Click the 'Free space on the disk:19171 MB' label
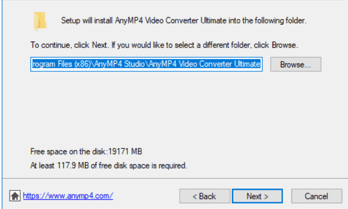This screenshot has width=348, height=209. 86,151
